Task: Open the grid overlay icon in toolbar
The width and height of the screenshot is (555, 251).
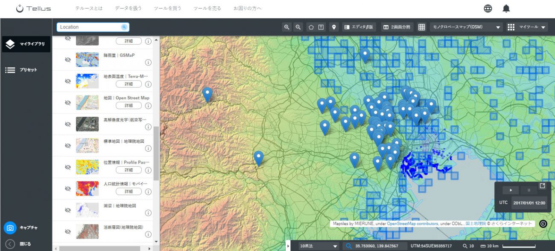Action: click(422, 27)
